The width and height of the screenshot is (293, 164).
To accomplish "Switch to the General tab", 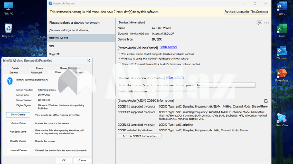I will (x=14, y=72).
